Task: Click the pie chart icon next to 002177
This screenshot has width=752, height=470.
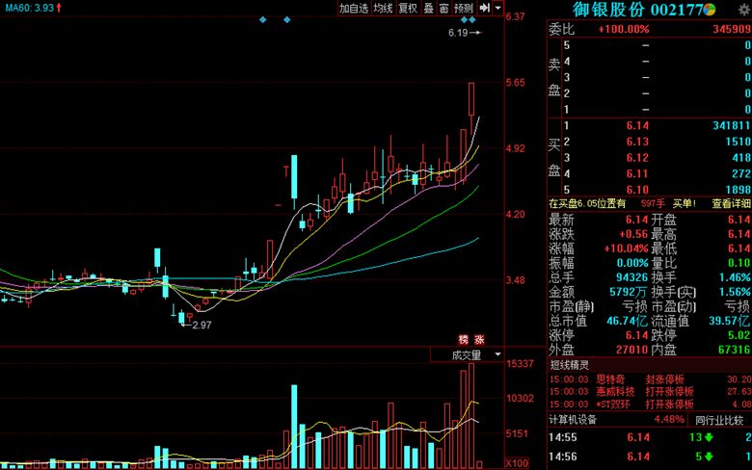Action: point(710,10)
